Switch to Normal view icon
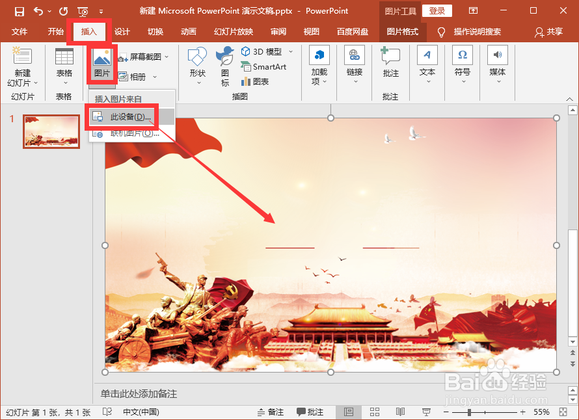 click(349, 412)
